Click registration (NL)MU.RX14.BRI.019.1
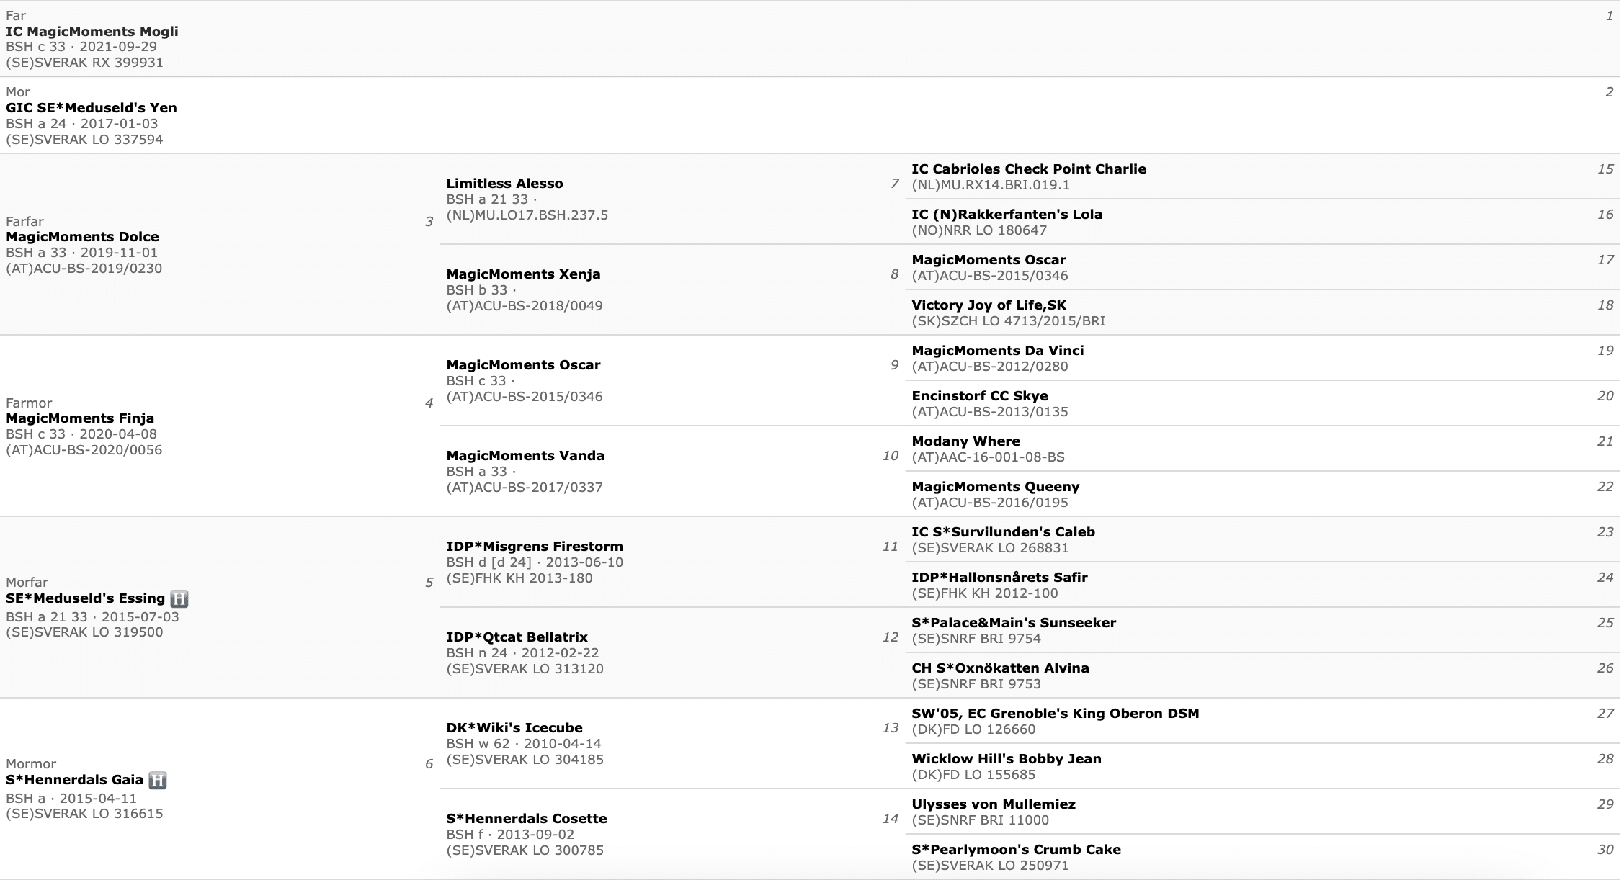 pyautogui.click(x=991, y=185)
